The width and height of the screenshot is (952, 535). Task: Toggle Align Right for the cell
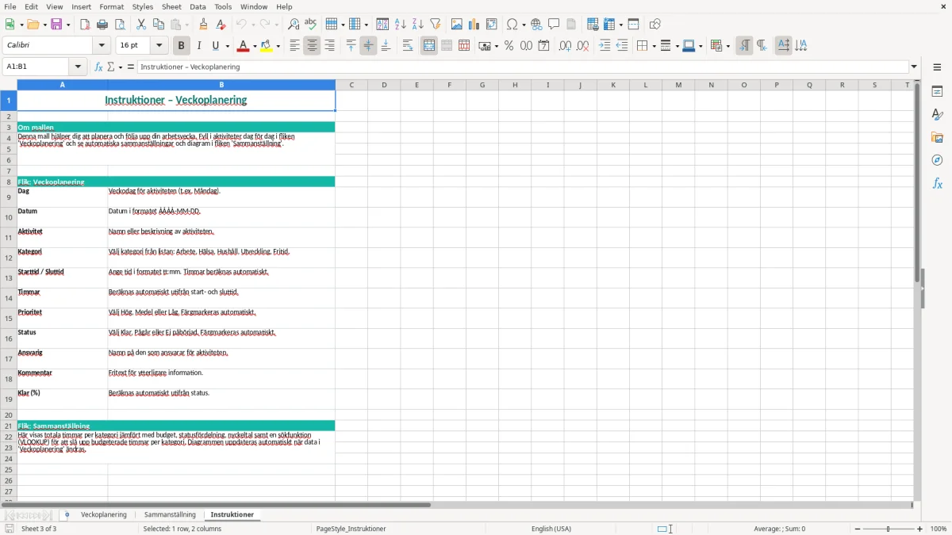(x=329, y=46)
